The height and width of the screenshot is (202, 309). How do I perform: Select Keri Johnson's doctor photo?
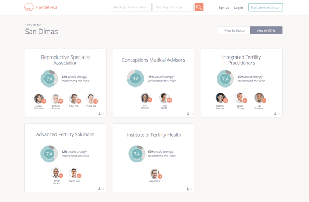pos(145,97)
